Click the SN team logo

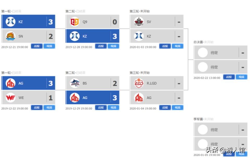[9, 36]
